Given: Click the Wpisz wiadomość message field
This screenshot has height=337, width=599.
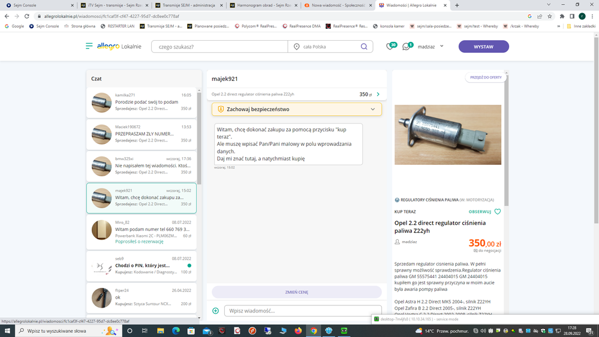Looking at the screenshot, I should [x=303, y=311].
